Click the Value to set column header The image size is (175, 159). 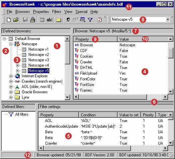129,115
